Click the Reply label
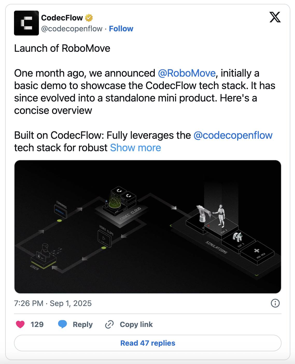This screenshot has width=295, height=364. 83,324
